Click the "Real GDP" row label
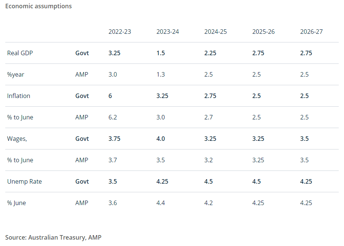This screenshot has height=246, width=344. pyautogui.click(x=20, y=53)
